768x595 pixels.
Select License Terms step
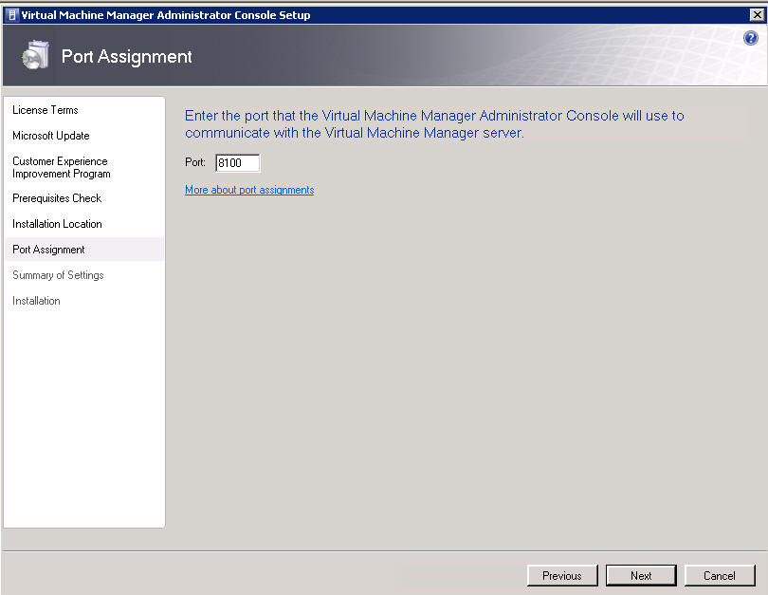[46, 110]
